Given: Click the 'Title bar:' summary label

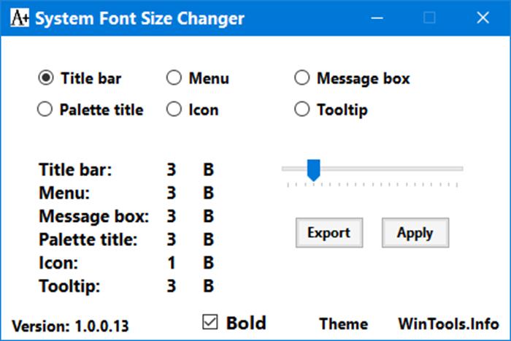Looking at the screenshot, I should pos(75,170).
